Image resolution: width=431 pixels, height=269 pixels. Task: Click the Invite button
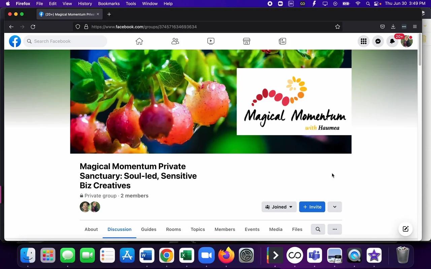pyautogui.click(x=312, y=207)
